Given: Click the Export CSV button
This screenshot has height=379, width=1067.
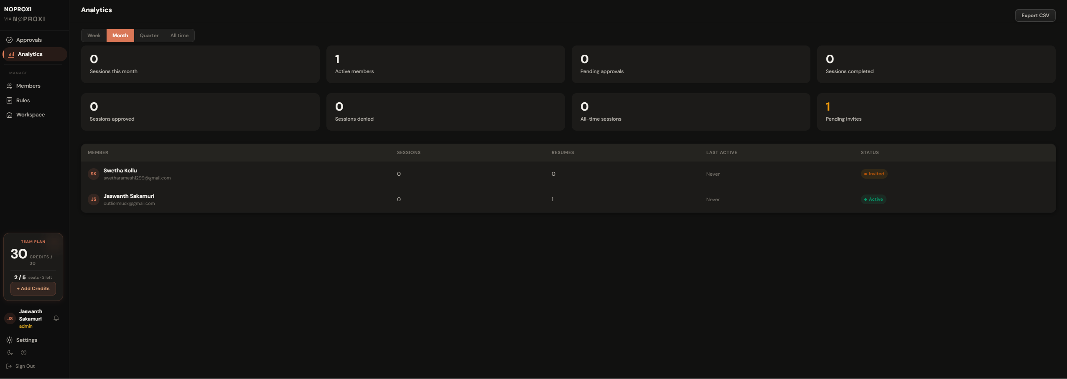Looking at the screenshot, I should coord(1035,15).
